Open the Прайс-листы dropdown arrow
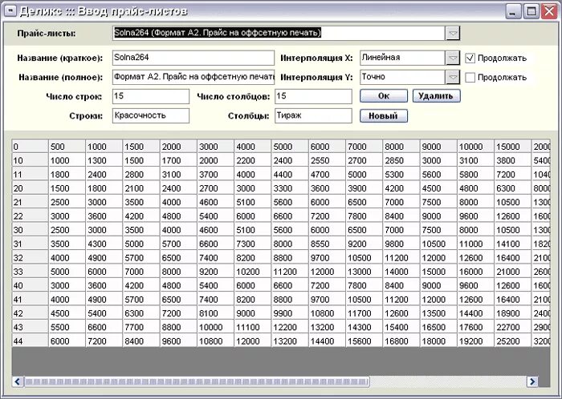The width and height of the screenshot is (562, 399). coord(453,34)
